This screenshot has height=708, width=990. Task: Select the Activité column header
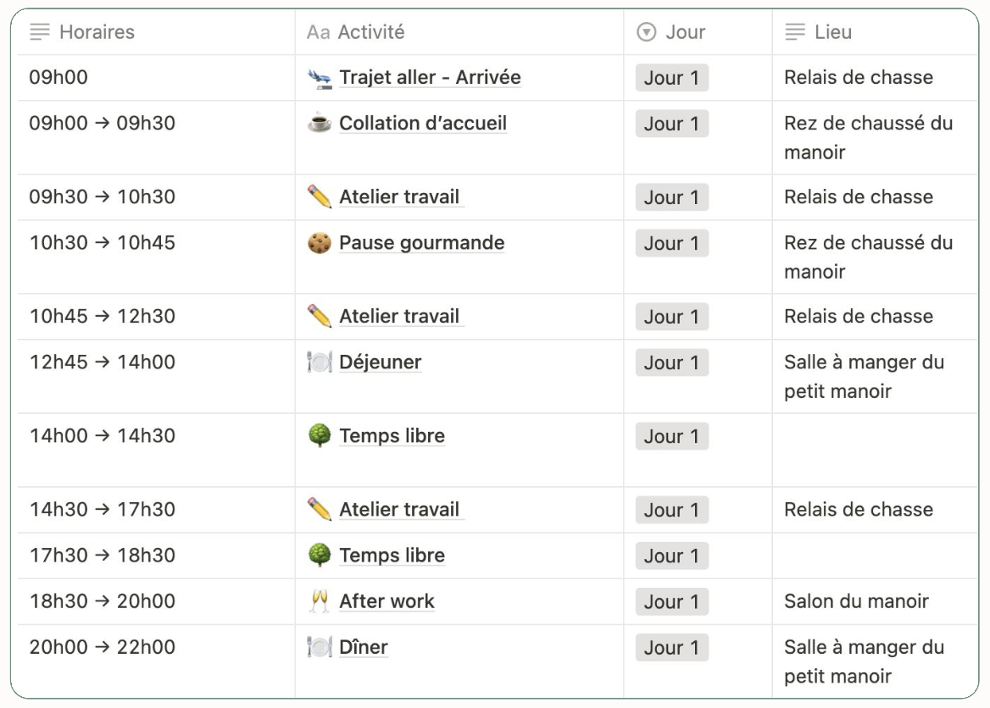[x=459, y=32]
